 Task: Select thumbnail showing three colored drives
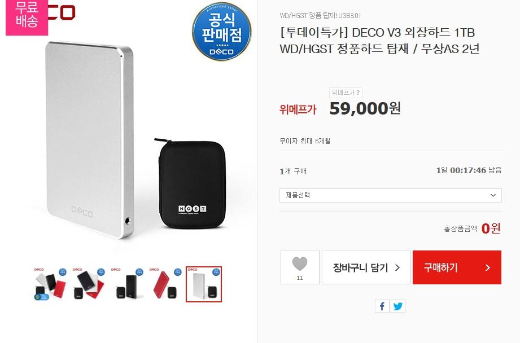[x=50, y=284]
